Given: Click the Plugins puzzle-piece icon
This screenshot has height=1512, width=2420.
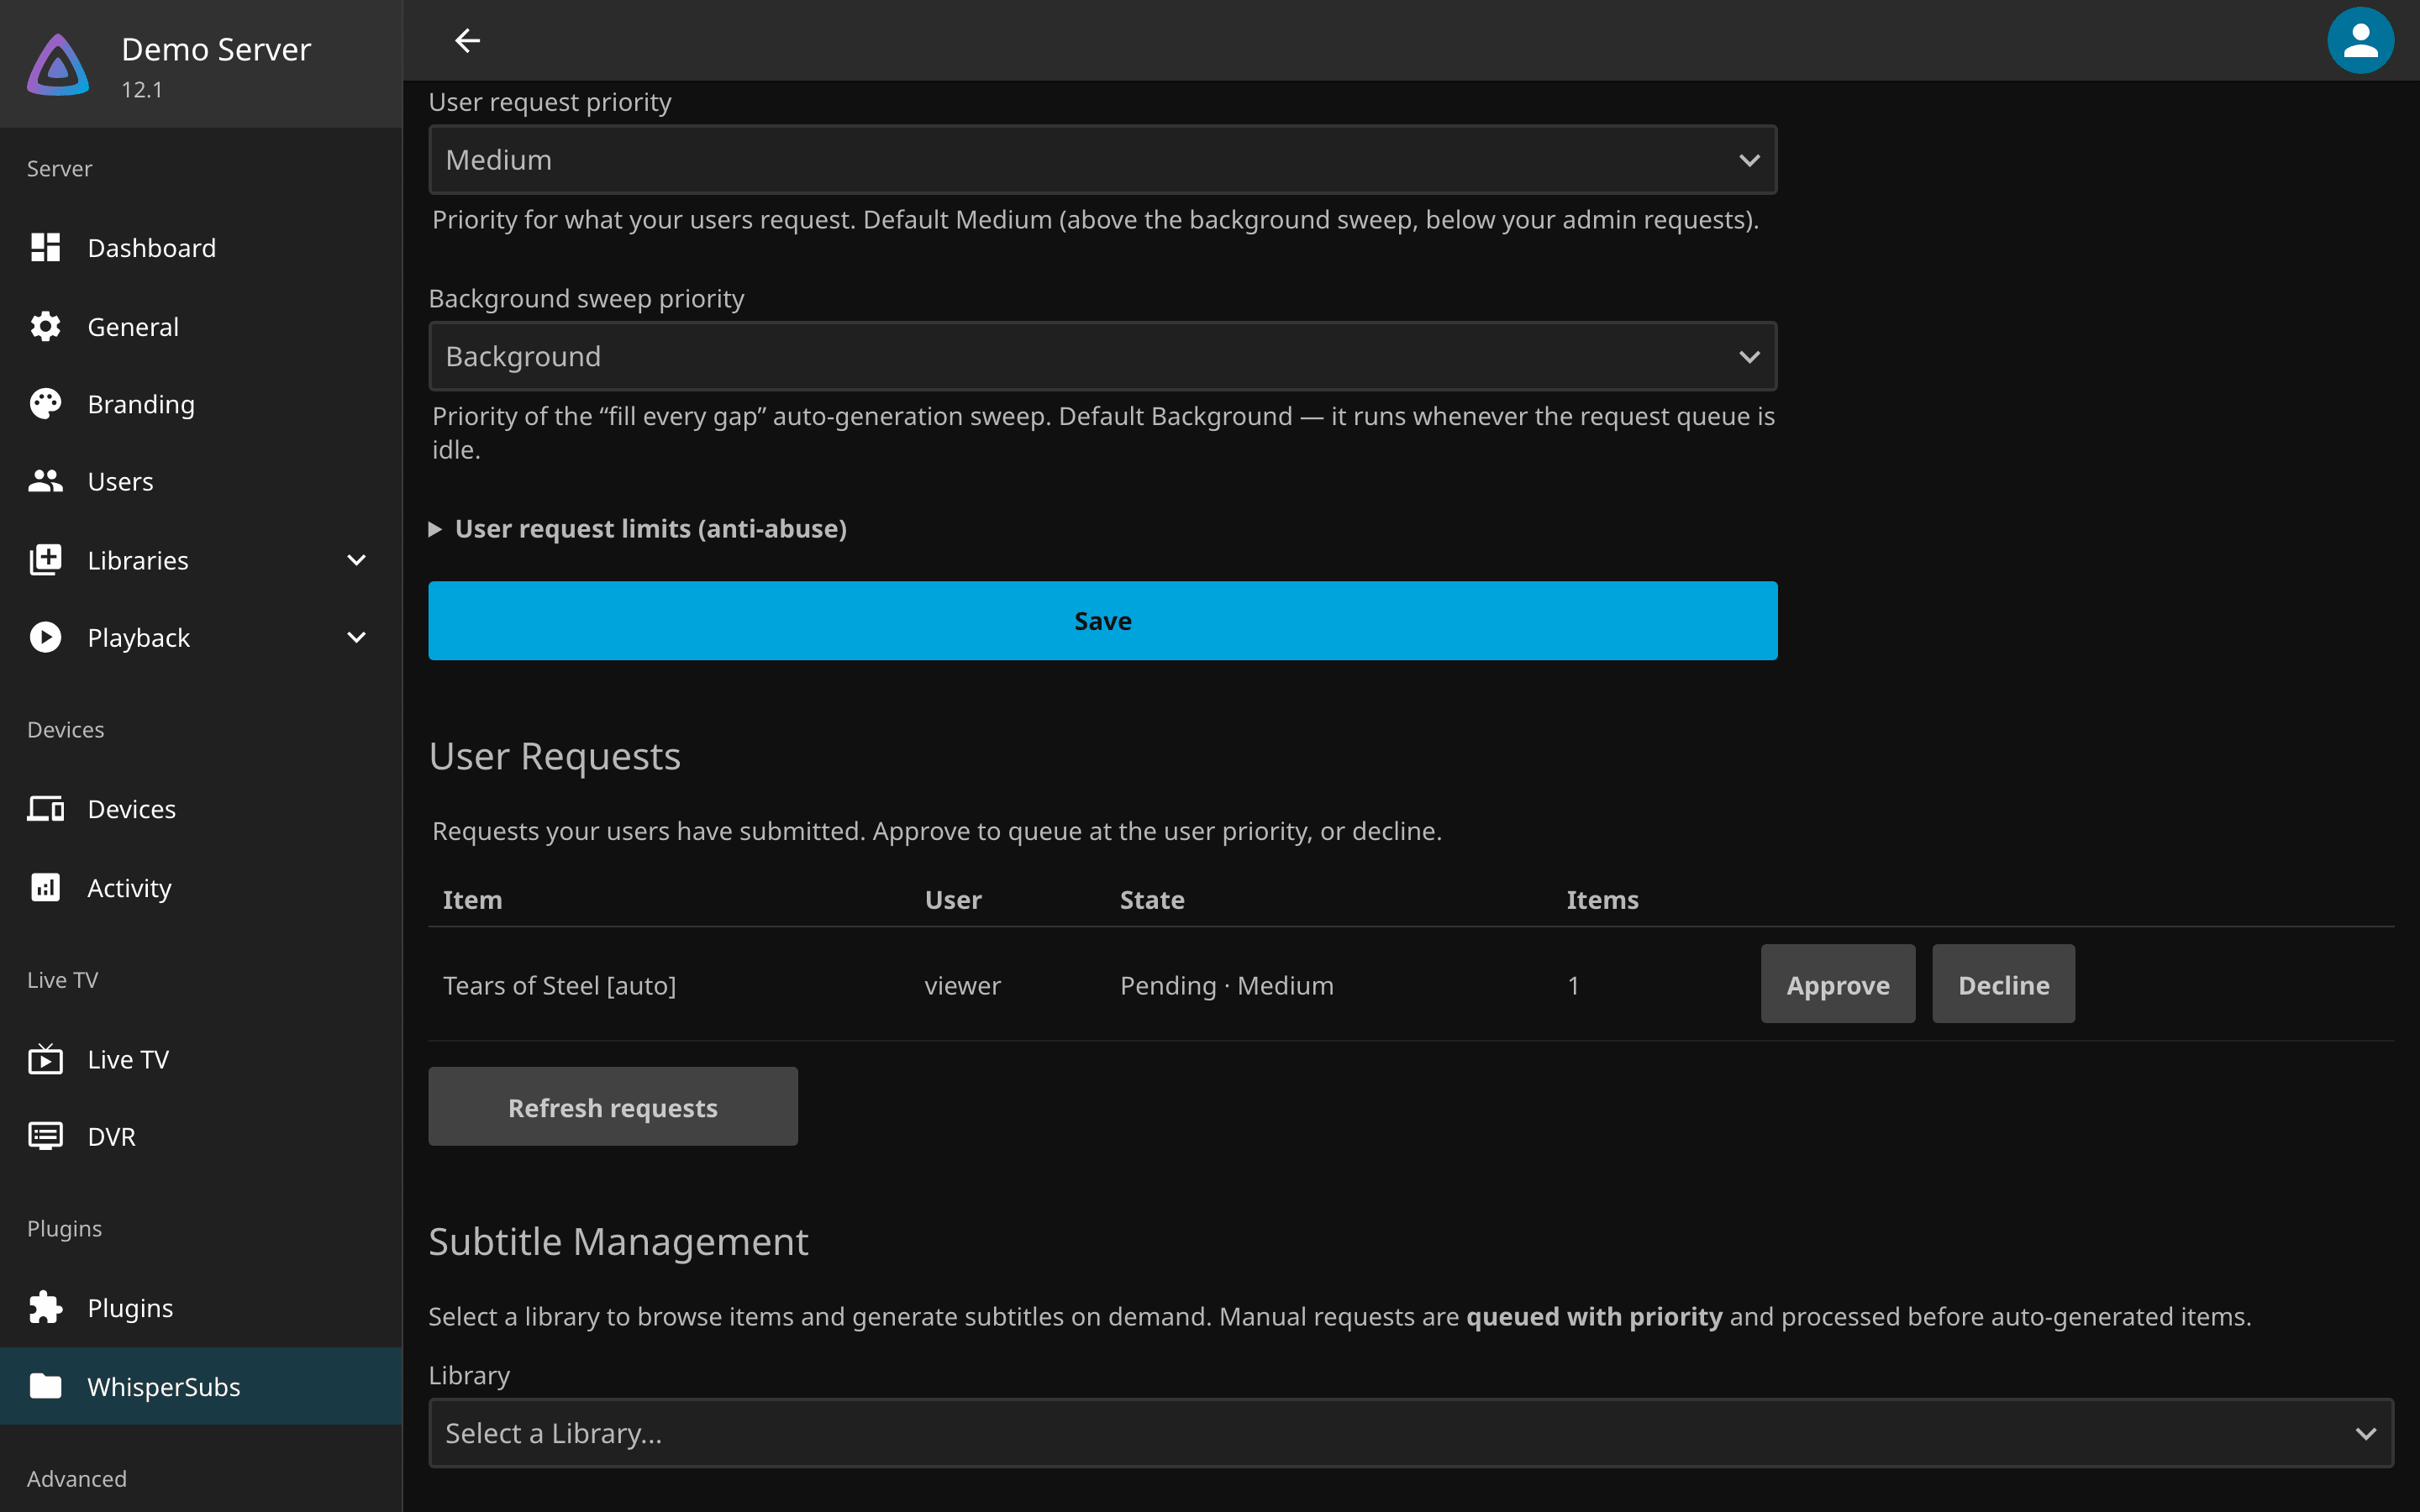Looking at the screenshot, I should tap(45, 1307).
